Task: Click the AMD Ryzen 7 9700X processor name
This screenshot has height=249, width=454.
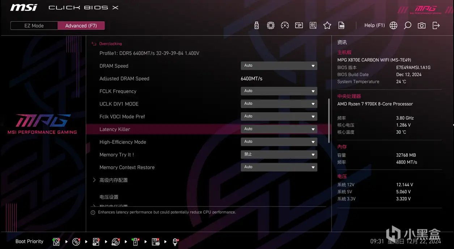Action: 375,104
